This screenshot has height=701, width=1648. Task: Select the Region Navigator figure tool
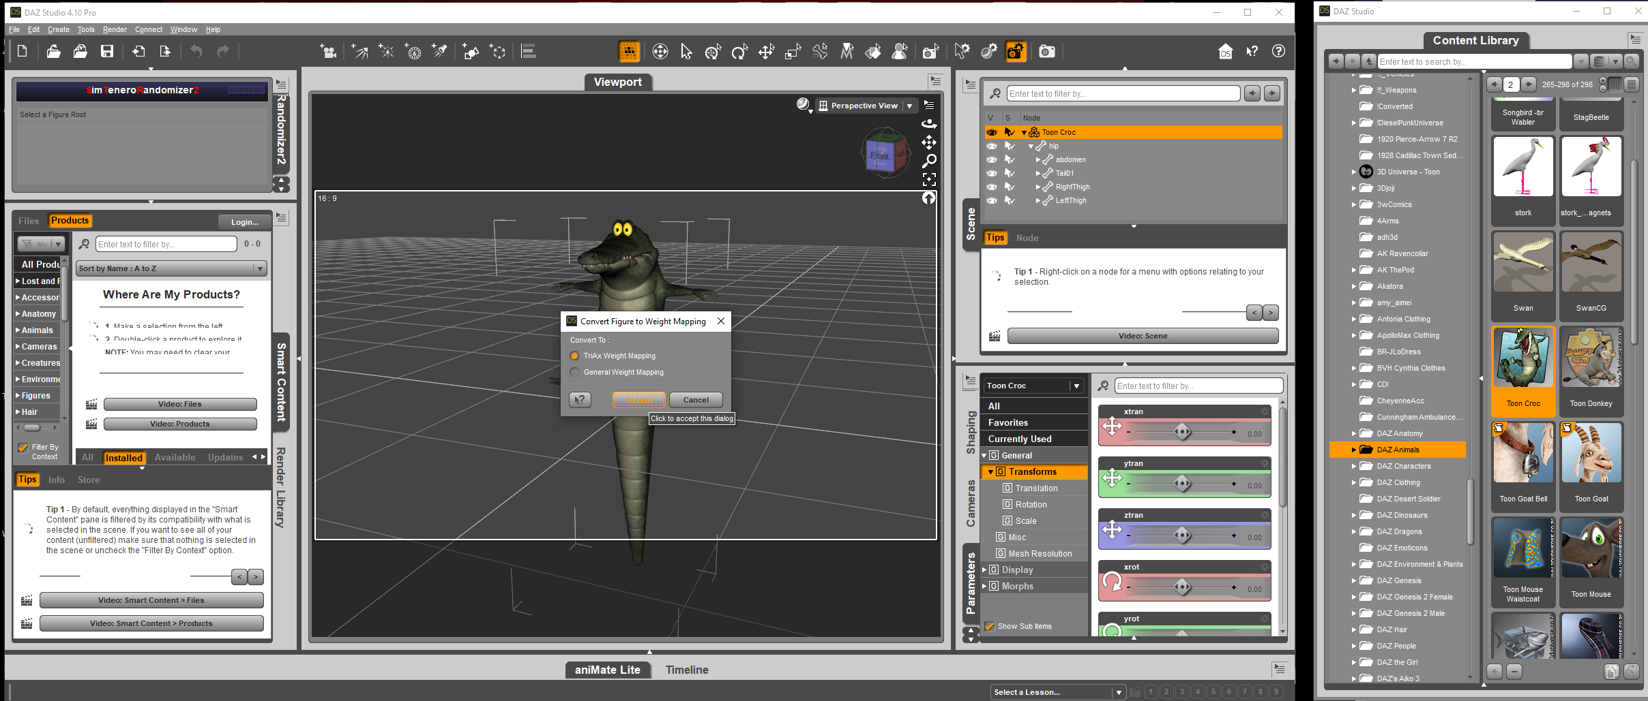click(900, 51)
